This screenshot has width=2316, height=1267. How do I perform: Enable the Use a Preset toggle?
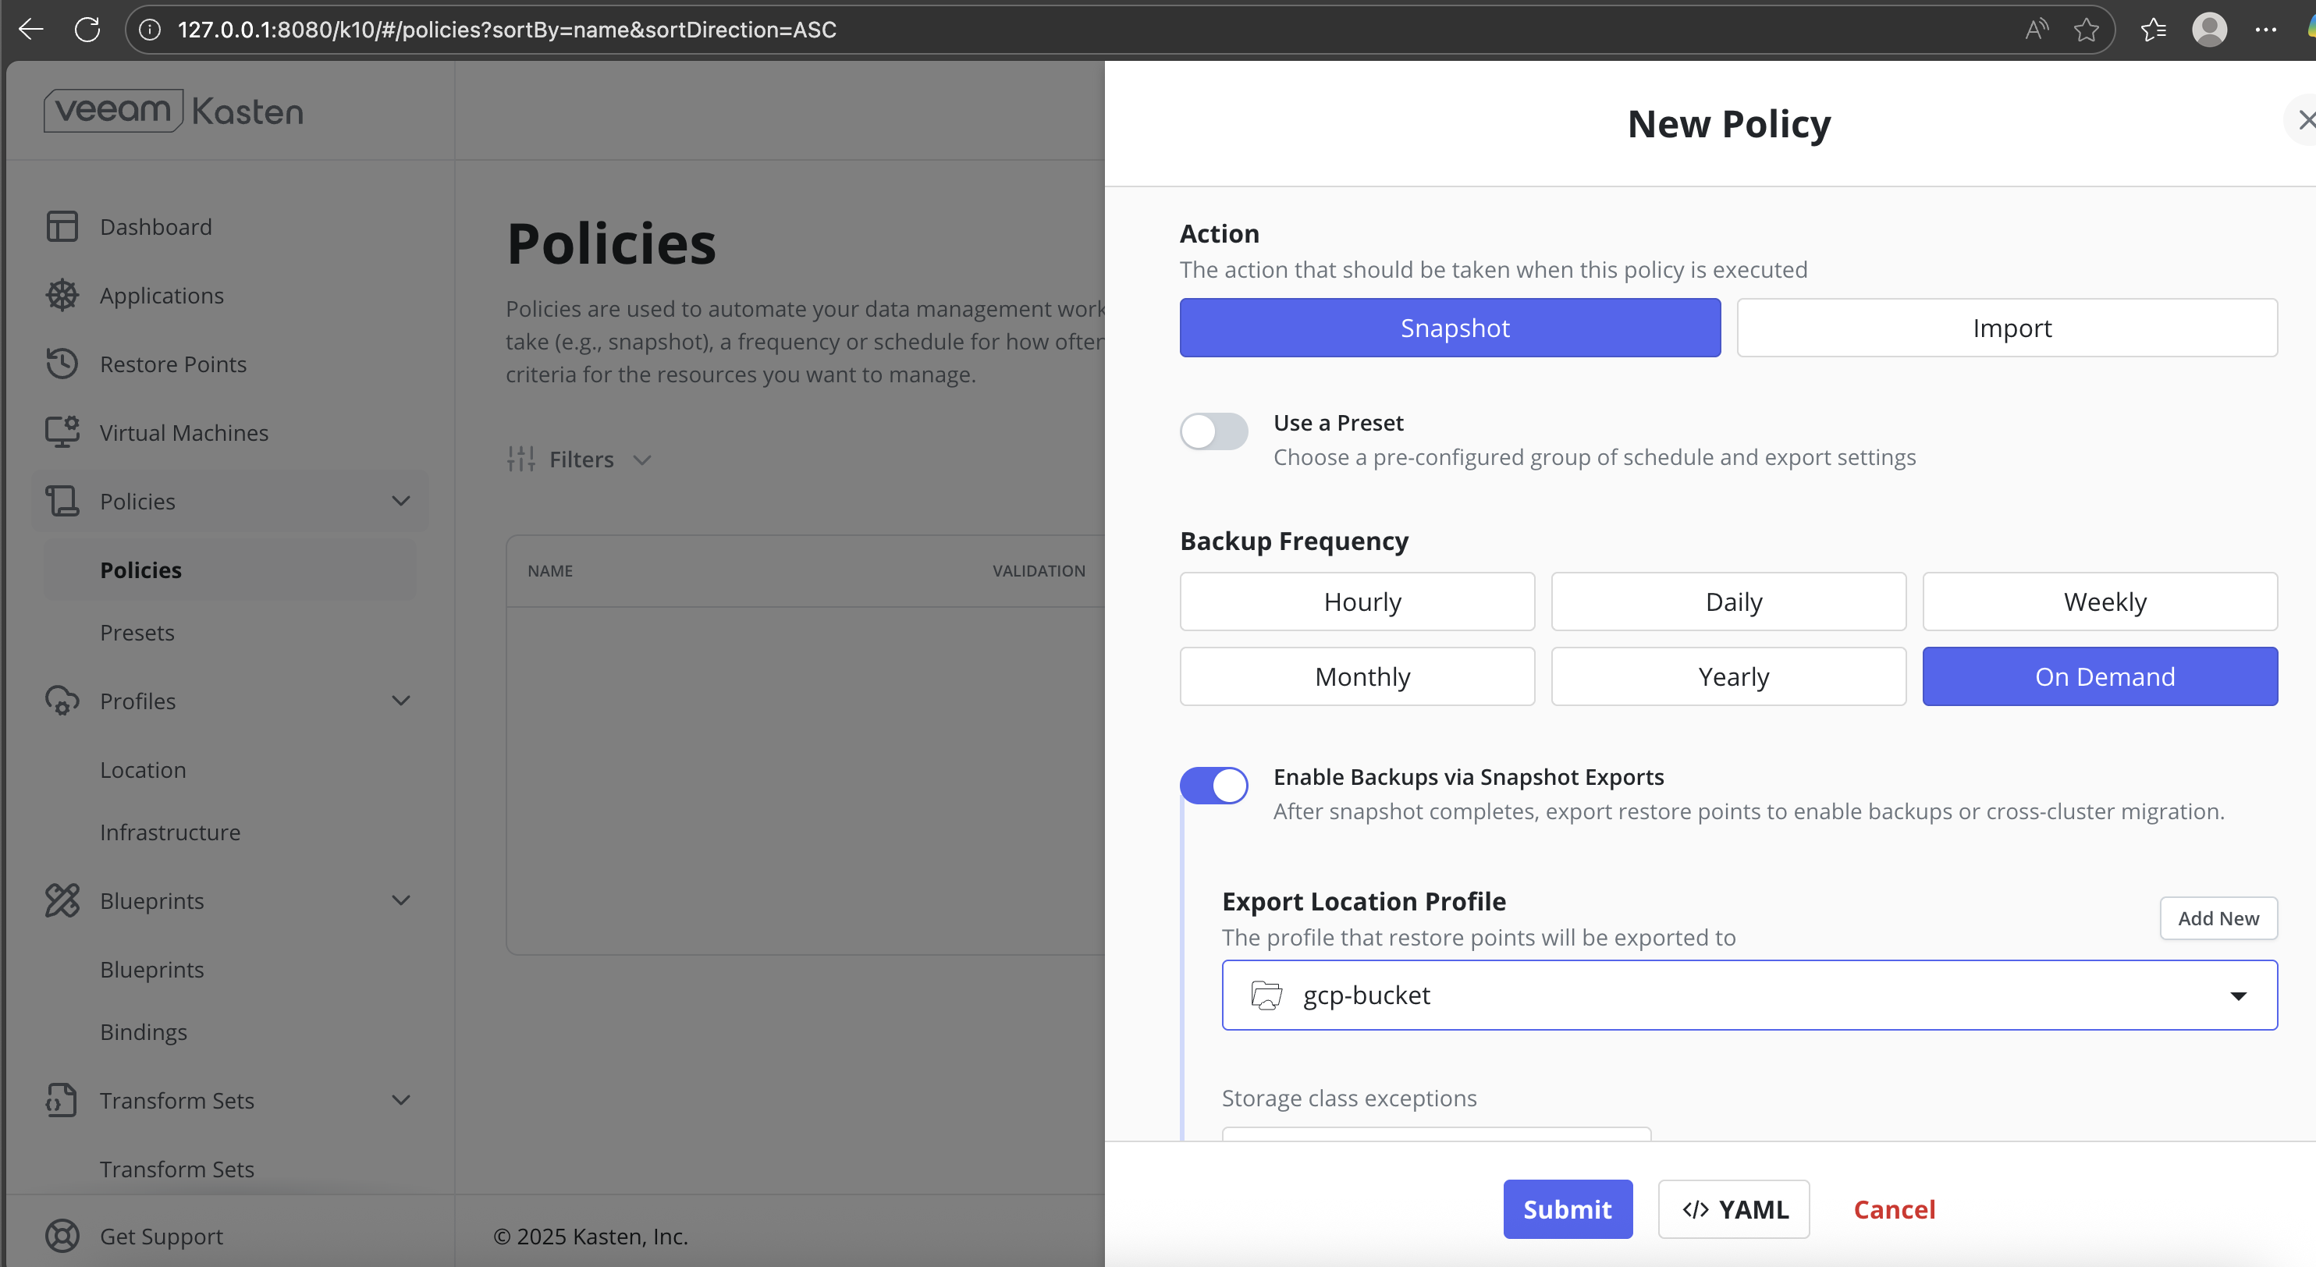click(1213, 431)
